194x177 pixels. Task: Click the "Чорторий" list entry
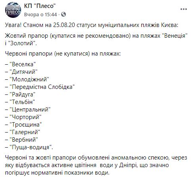pyautogui.click(x=23, y=117)
